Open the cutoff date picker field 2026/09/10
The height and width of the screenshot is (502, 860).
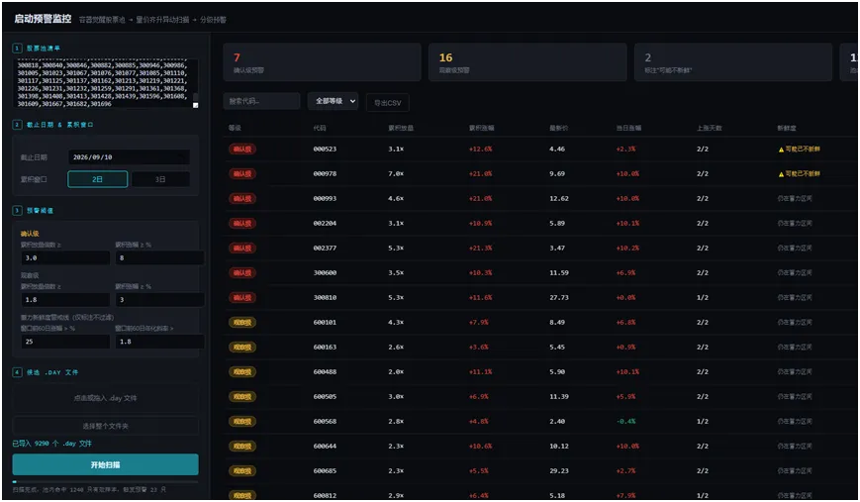coord(129,157)
